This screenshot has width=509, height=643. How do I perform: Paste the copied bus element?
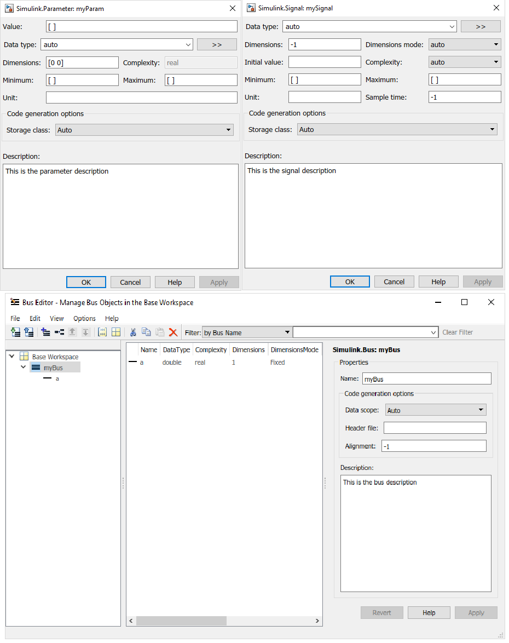pyautogui.click(x=159, y=332)
